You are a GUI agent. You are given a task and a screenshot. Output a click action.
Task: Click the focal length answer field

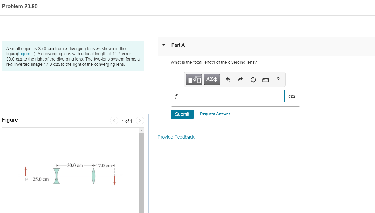pos(234,96)
